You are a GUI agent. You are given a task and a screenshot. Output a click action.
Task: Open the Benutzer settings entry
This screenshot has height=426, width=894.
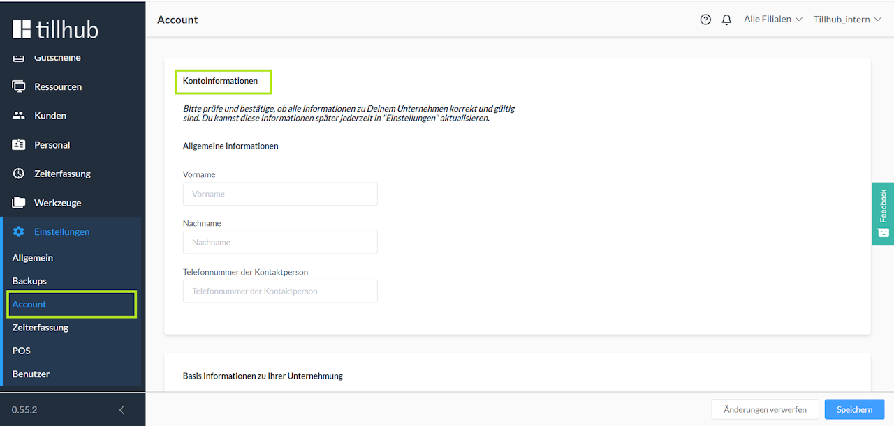(31, 374)
